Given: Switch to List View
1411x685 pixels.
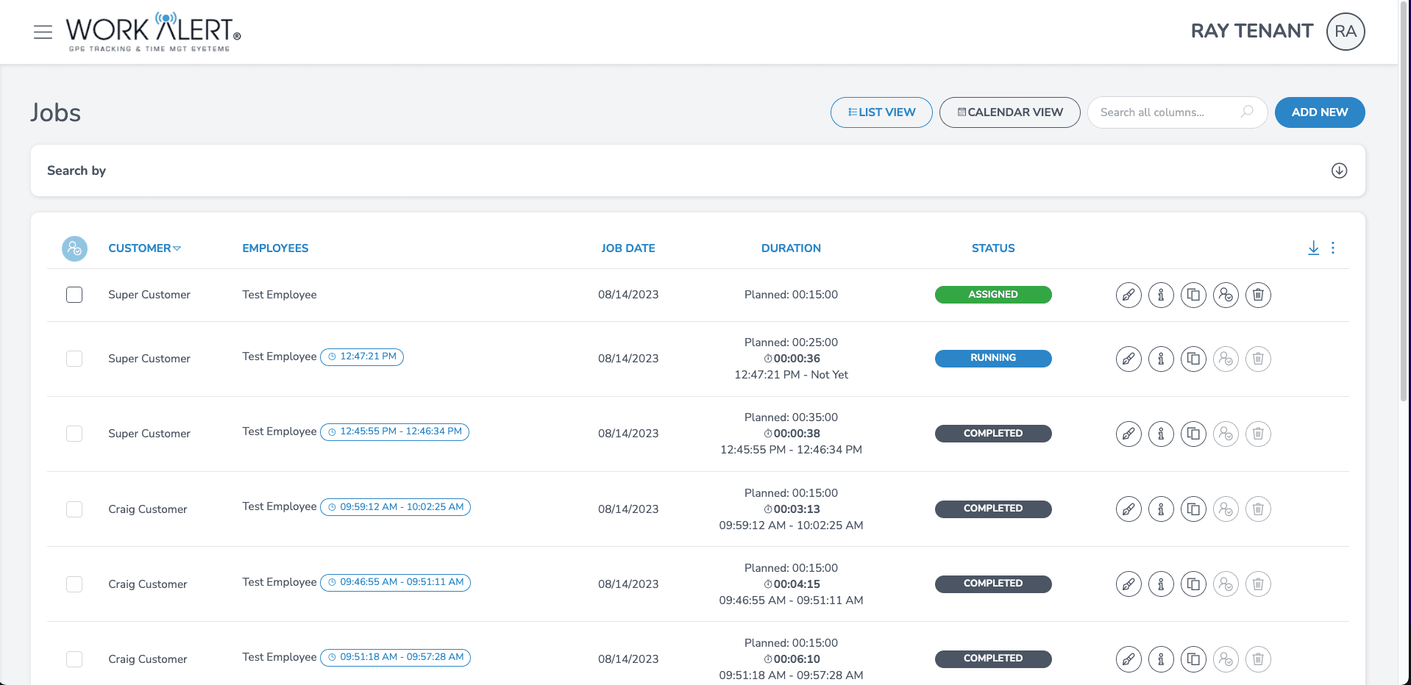Looking at the screenshot, I should 881,112.
